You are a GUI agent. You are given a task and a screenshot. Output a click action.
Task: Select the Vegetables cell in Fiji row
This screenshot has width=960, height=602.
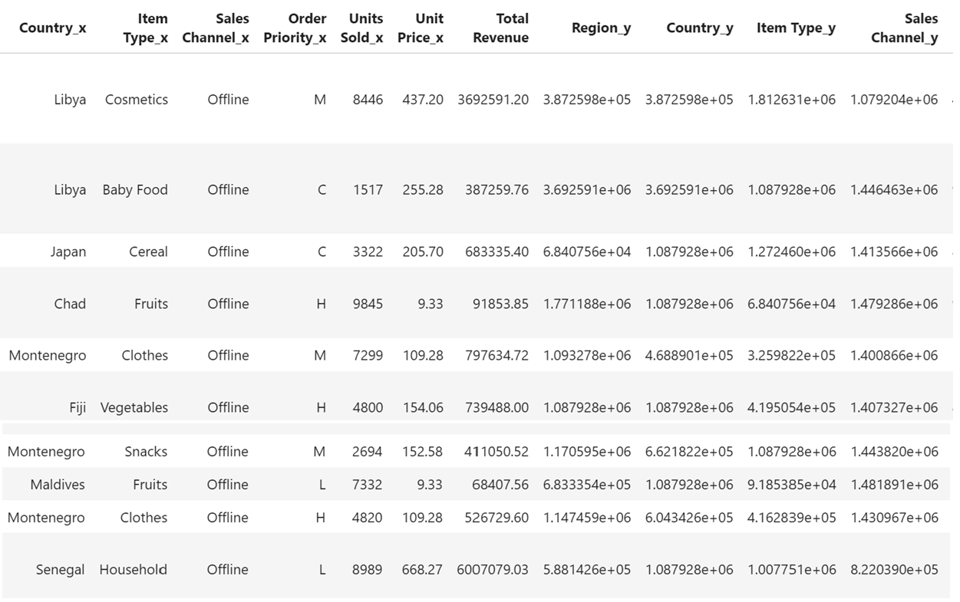click(134, 407)
